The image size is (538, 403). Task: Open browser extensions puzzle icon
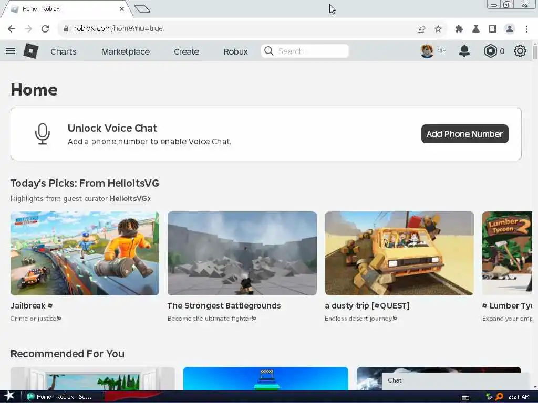[459, 29]
